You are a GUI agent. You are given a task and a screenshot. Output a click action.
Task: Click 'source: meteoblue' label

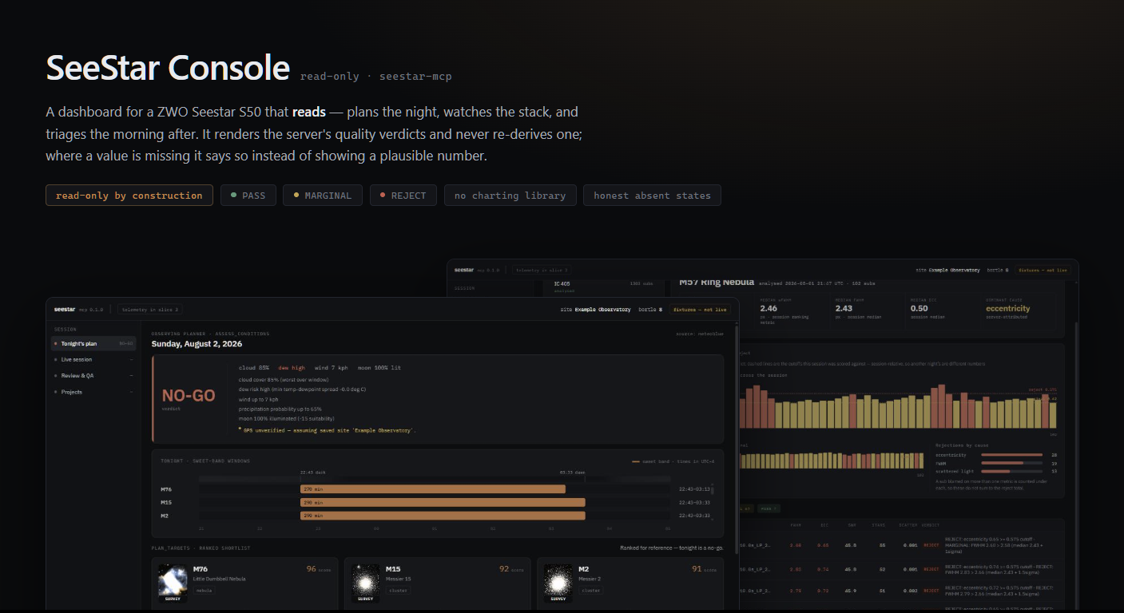(x=700, y=334)
